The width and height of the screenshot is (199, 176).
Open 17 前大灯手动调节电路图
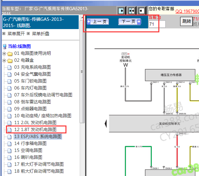tap(39, 164)
